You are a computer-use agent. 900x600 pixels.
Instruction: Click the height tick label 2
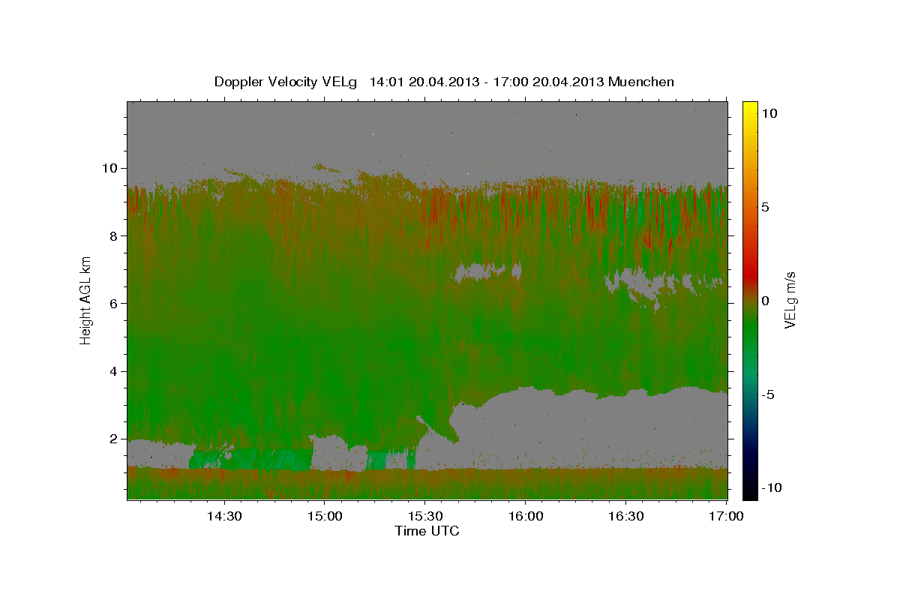point(115,439)
